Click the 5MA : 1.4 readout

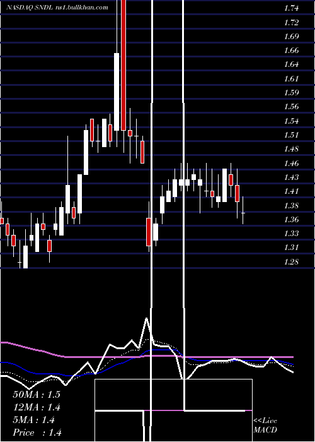(34, 420)
